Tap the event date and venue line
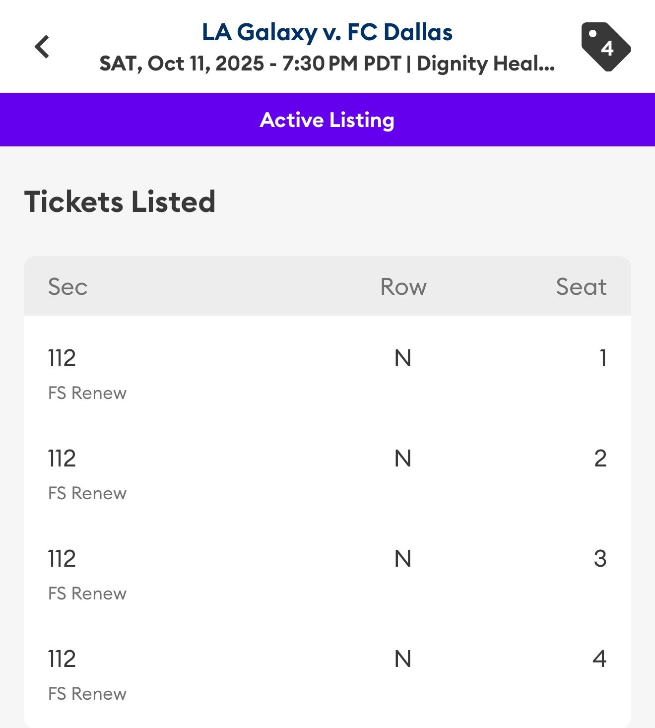This screenshot has width=655, height=728. click(327, 64)
